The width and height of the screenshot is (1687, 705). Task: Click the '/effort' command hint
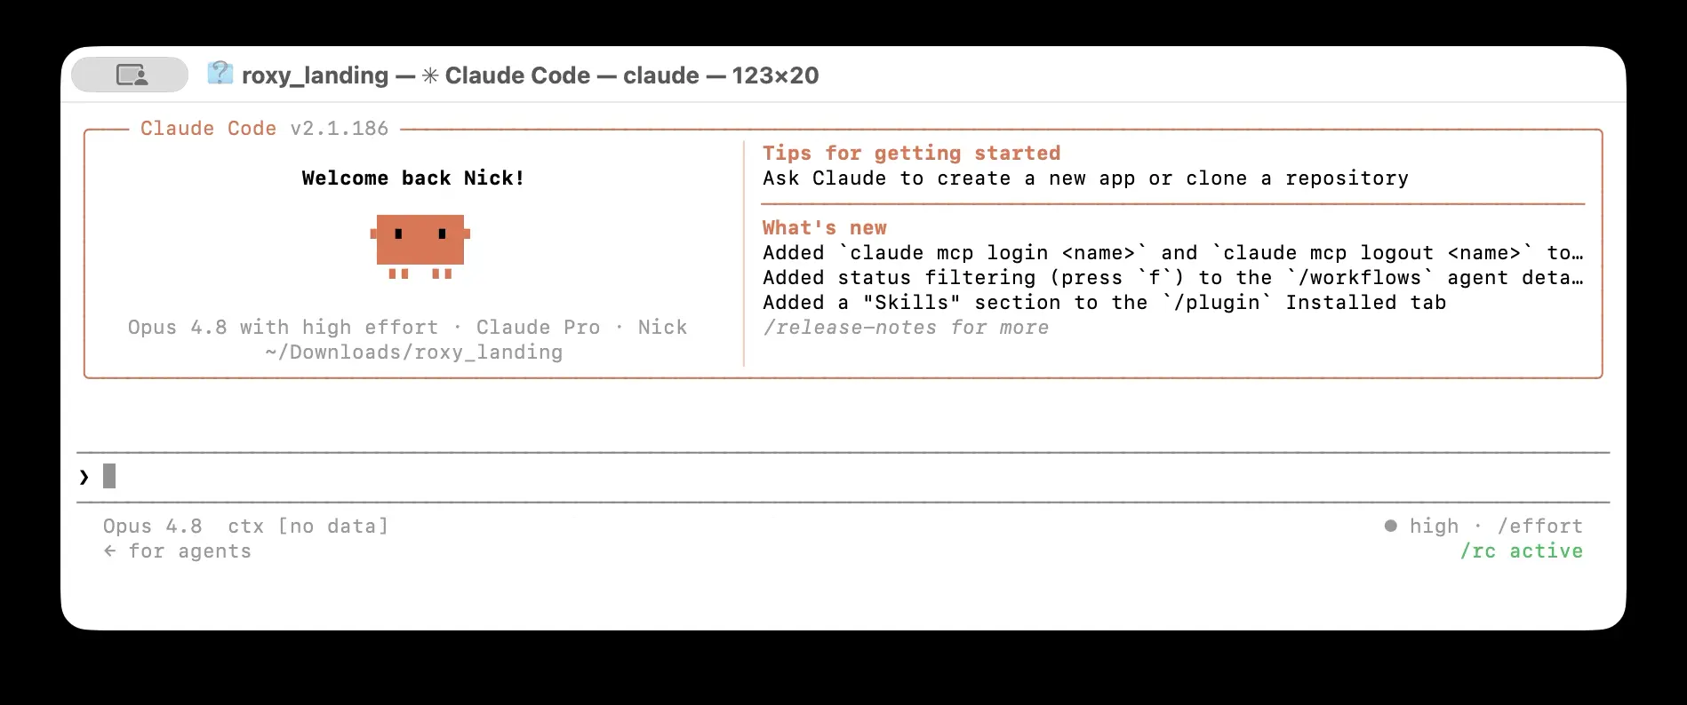(x=1539, y=526)
